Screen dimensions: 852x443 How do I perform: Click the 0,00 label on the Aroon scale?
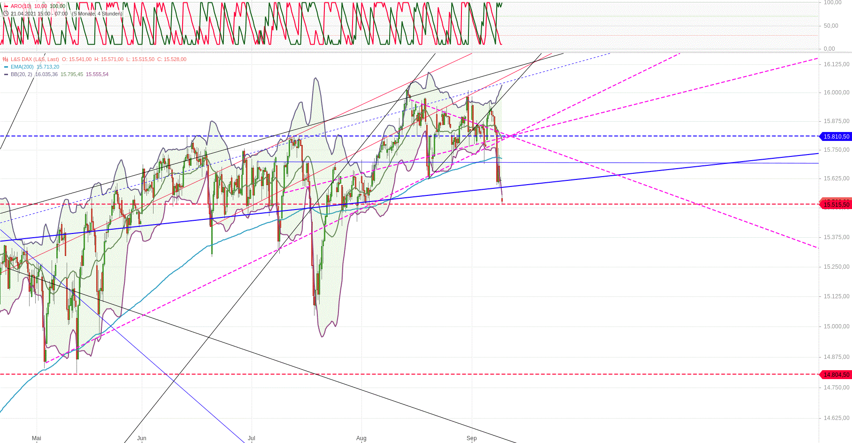pos(829,49)
